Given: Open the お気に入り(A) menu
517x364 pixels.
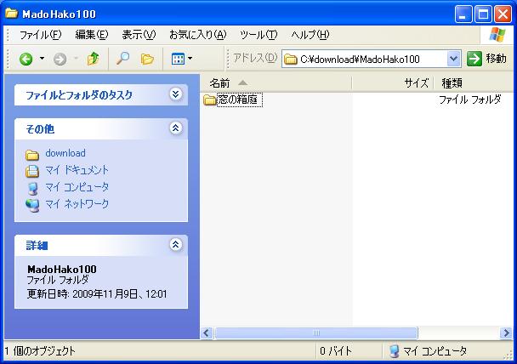Looking at the screenshot, I should (197, 35).
